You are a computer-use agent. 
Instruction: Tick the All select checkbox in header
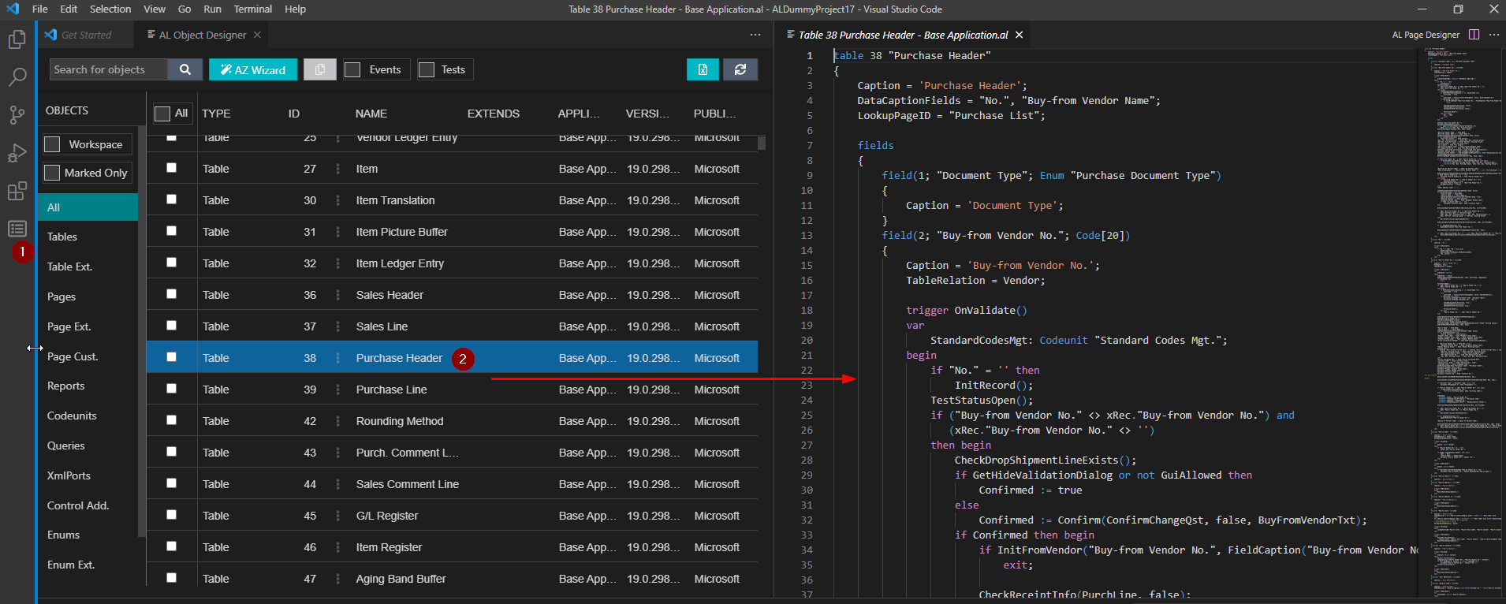[x=162, y=114]
